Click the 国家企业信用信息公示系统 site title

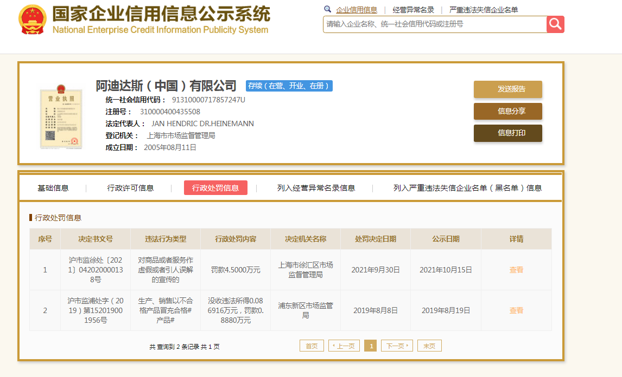(161, 14)
